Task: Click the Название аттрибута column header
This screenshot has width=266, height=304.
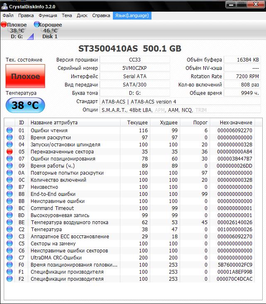Action: pyautogui.click(x=74, y=123)
